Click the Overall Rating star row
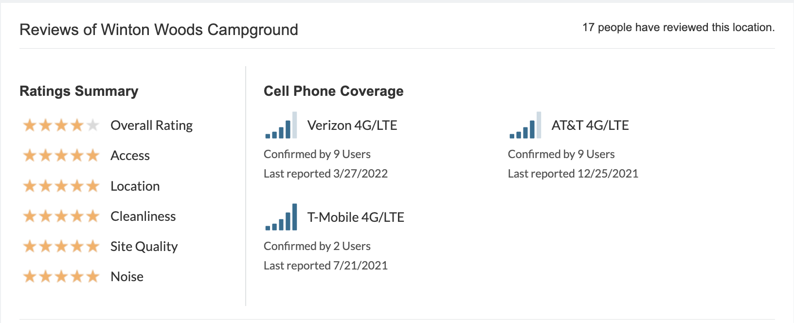 61,126
